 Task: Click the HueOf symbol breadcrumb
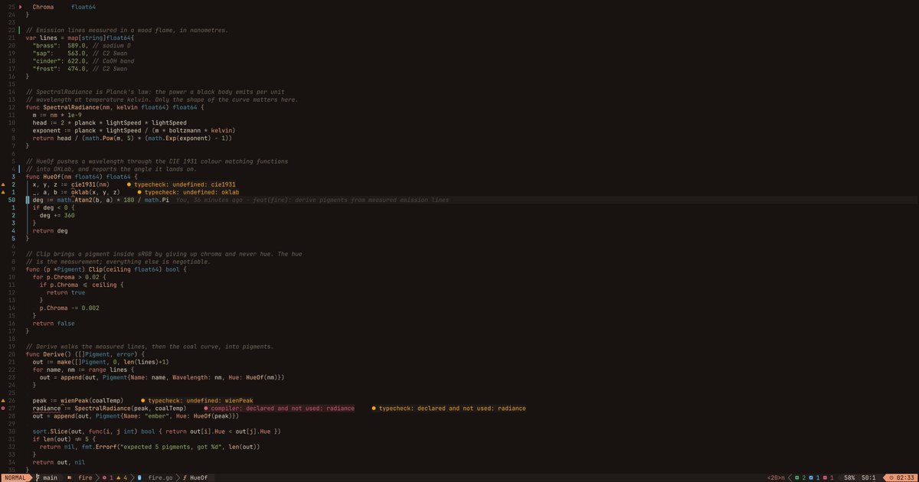click(x=198, y=477)
